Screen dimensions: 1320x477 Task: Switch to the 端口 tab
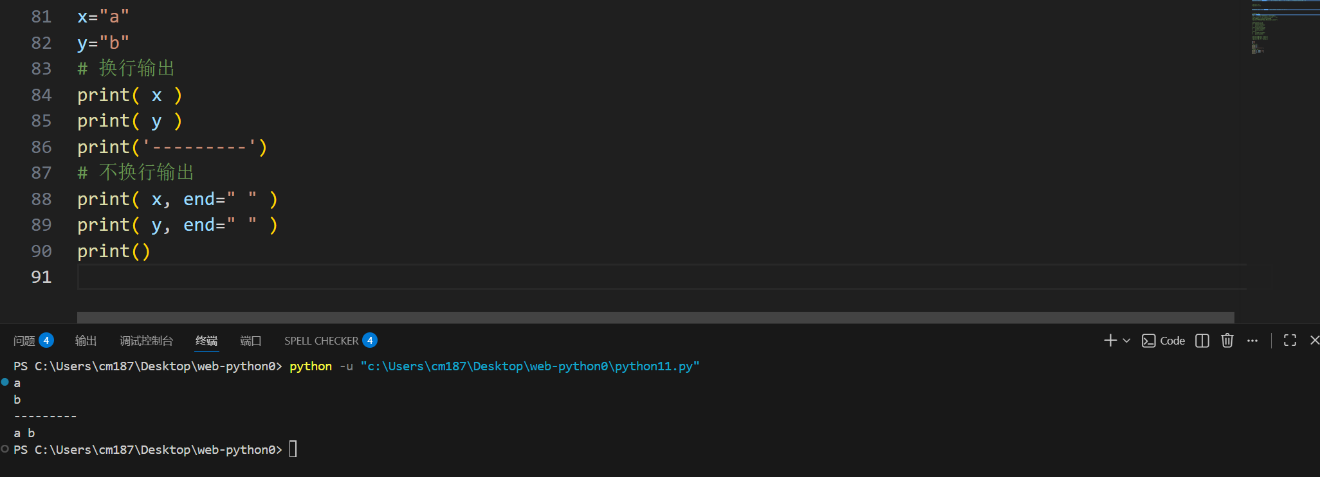[250, 341]
